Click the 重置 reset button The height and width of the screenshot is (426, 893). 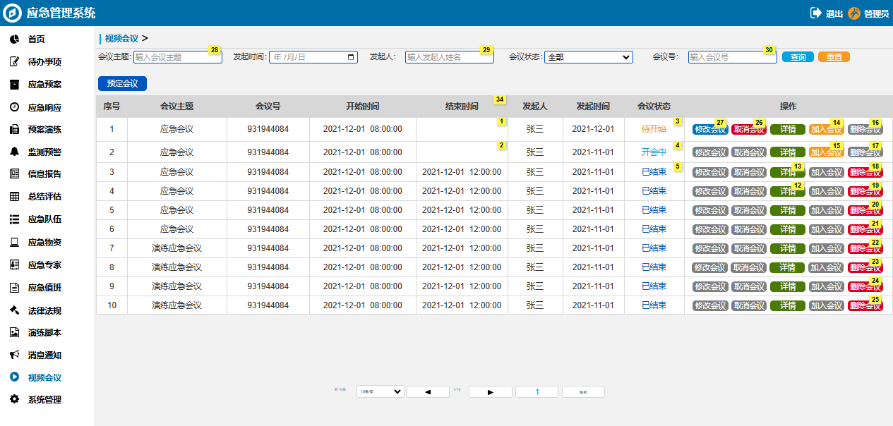point(834,57)
